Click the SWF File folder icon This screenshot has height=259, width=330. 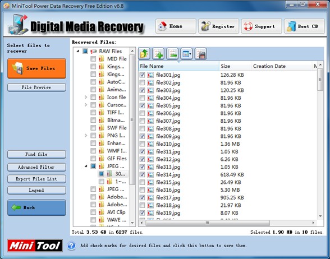(102, 128)
